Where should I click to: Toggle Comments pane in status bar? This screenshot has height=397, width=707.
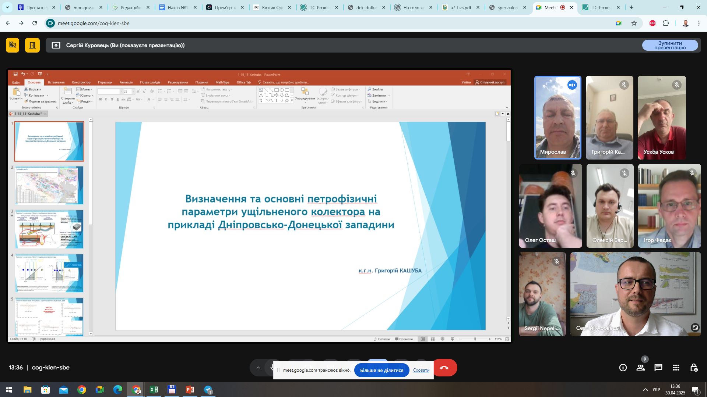[x=404, y=339]
